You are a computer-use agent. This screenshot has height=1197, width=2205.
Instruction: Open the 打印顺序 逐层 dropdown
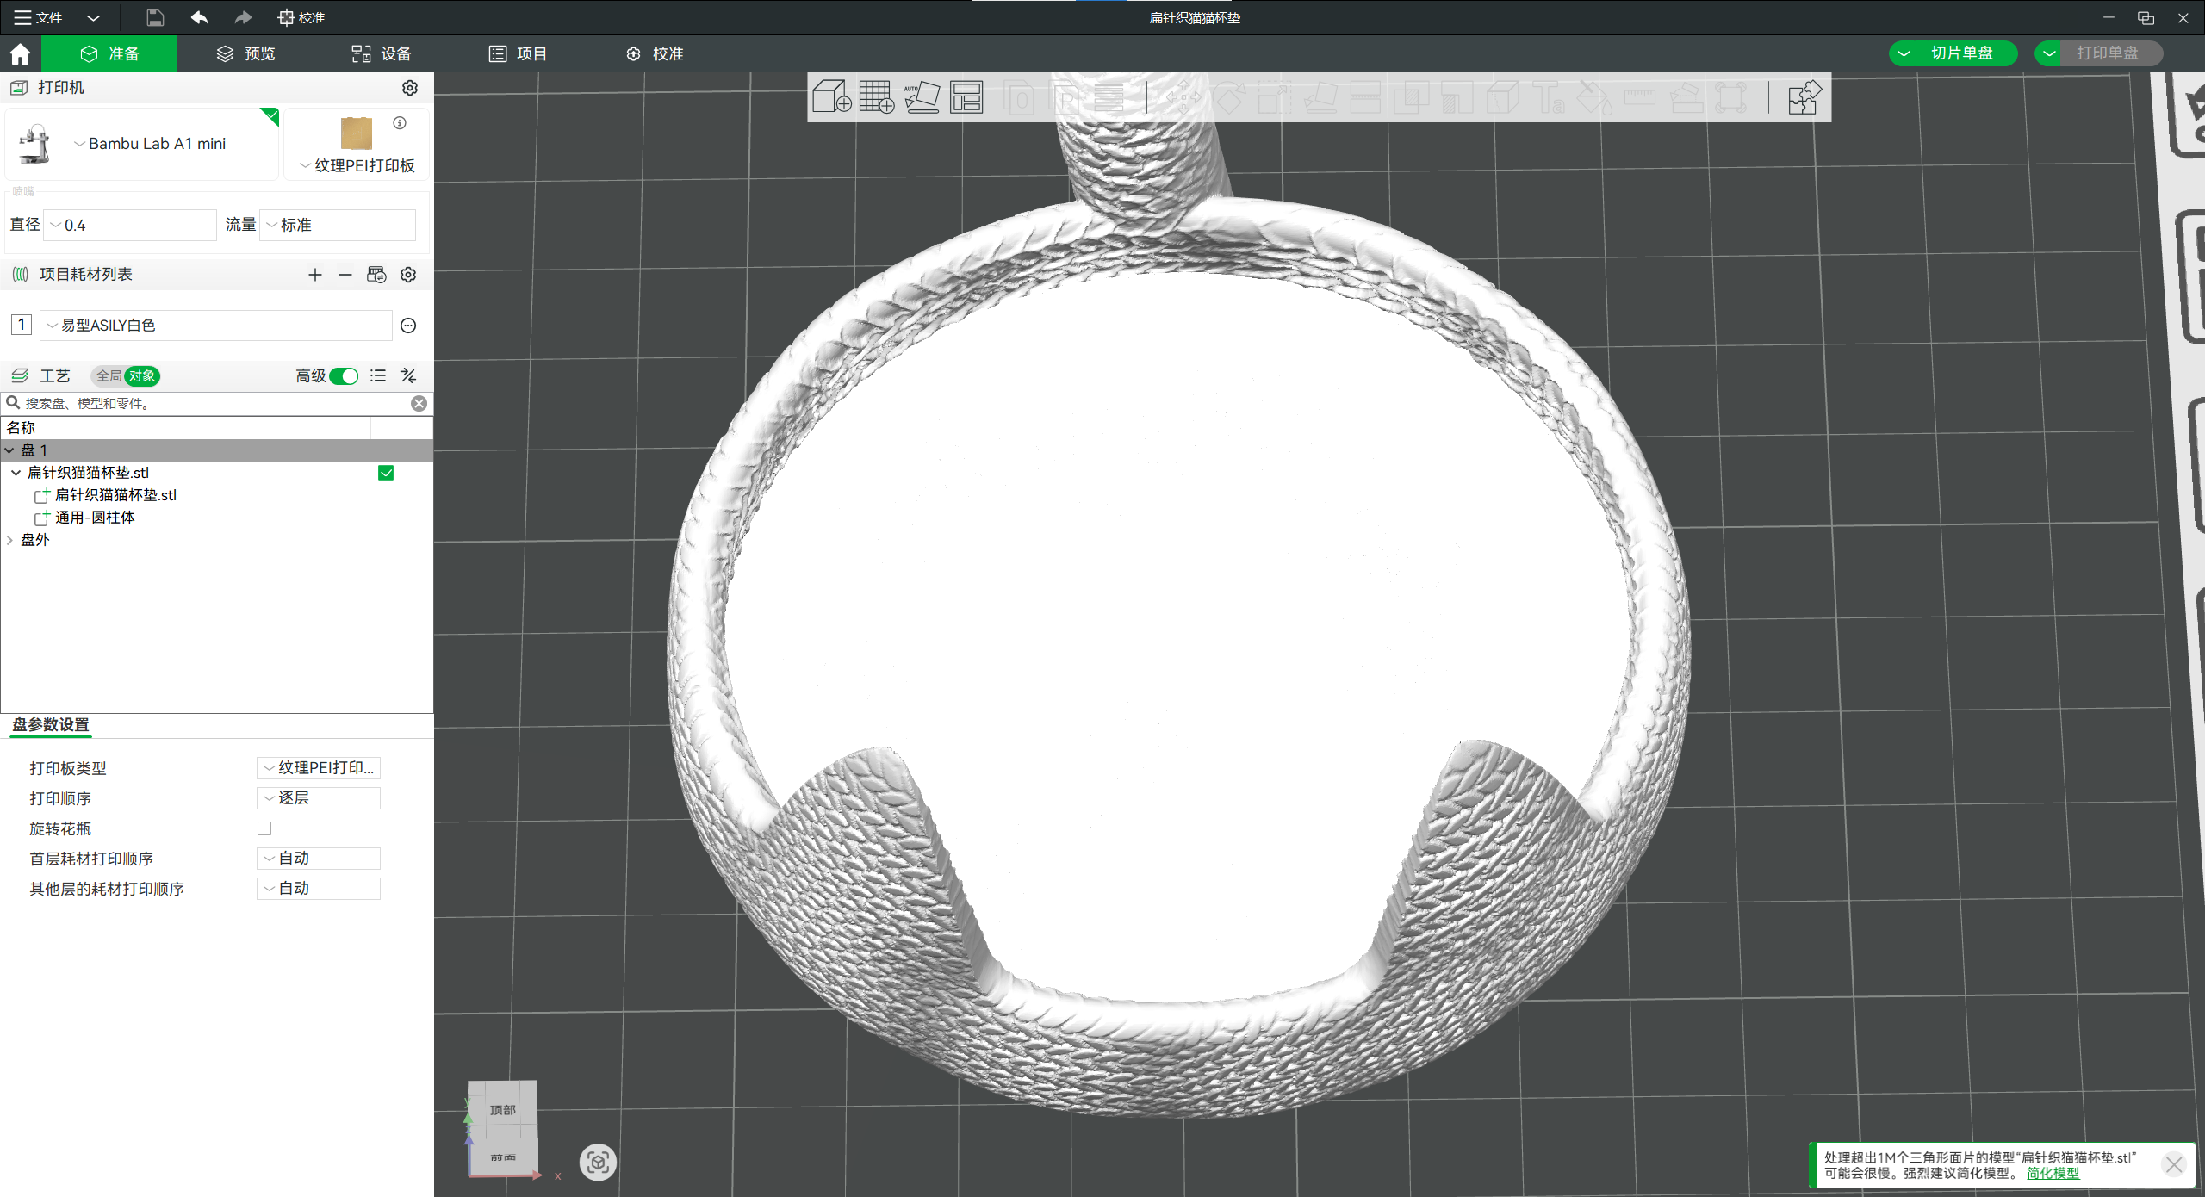[x=319, y=798]
